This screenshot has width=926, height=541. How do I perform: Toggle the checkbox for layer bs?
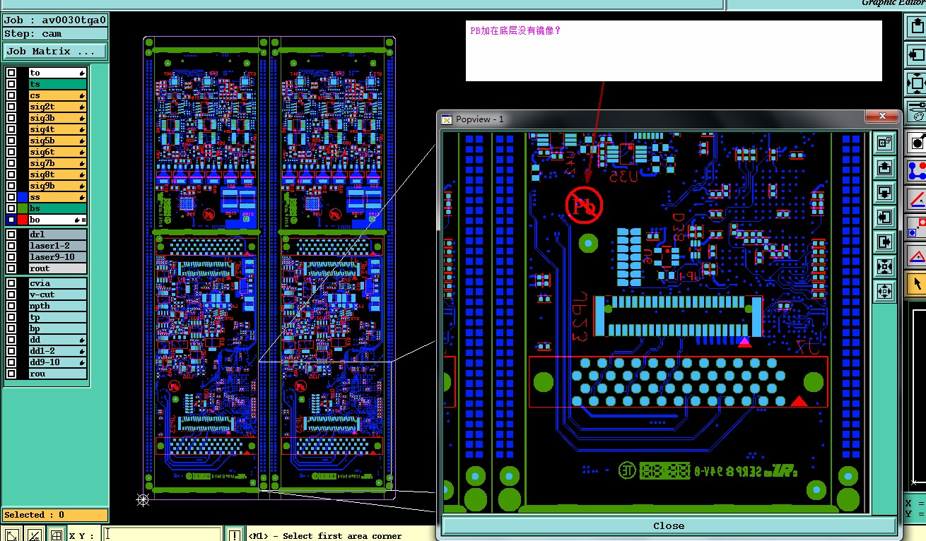(11, 208)
